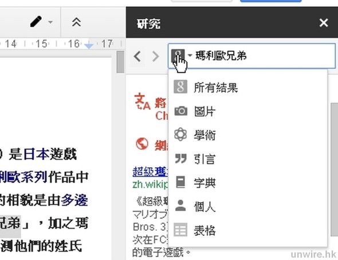Click the green zh.wikip URL text

(151, 184)
